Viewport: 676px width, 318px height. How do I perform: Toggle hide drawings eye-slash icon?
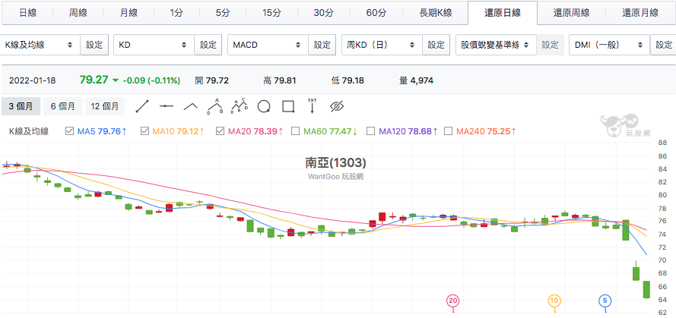(x=337, y=105)
